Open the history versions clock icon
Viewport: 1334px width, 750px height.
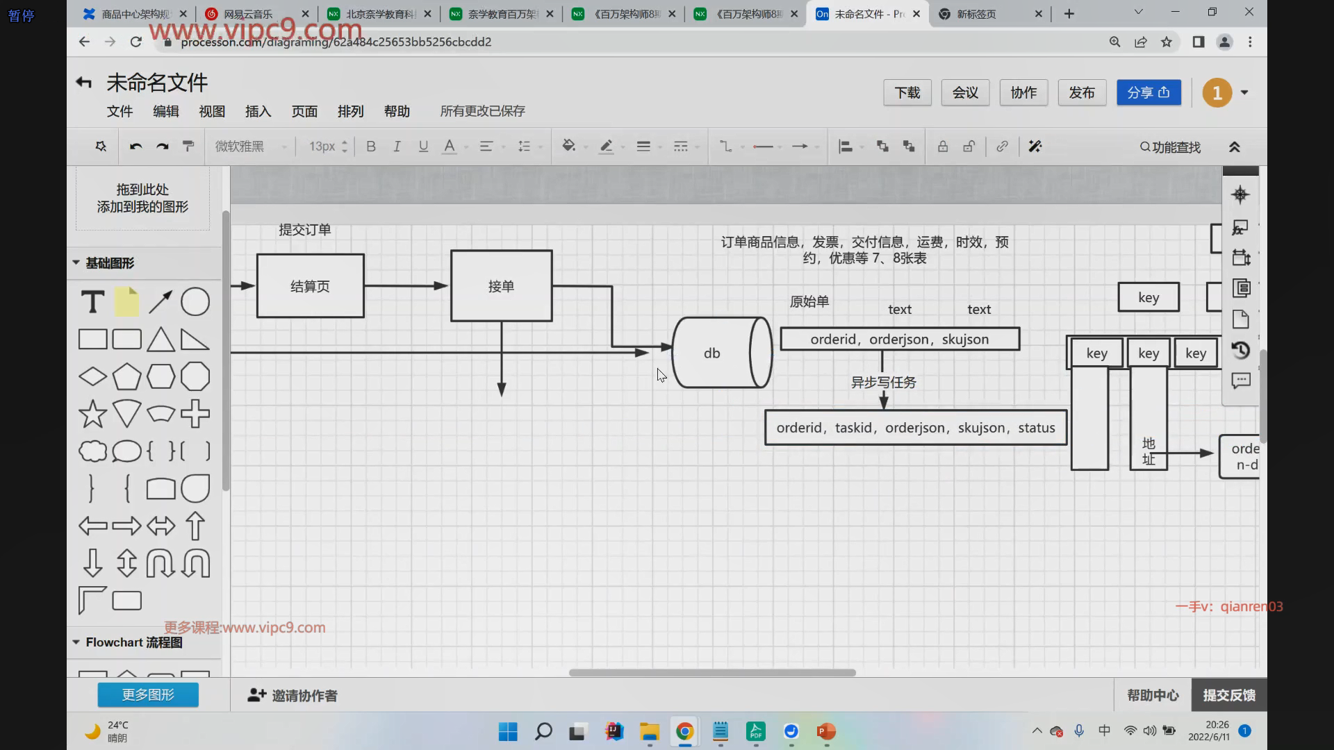coord(1240,350)
